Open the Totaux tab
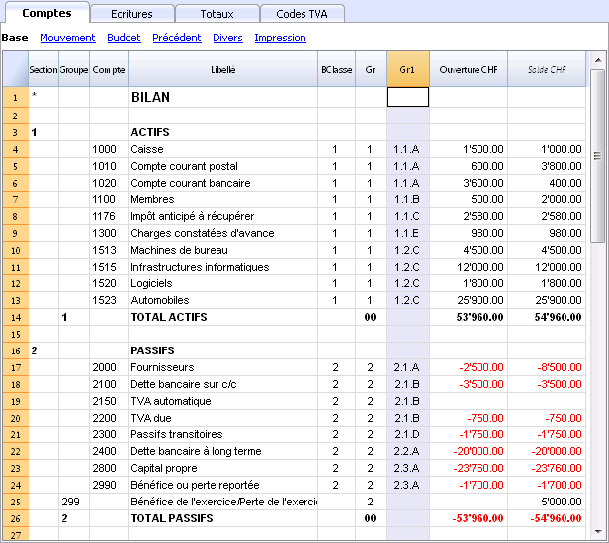Viewport: 609px width, 543px height. (x=217, y=14)
